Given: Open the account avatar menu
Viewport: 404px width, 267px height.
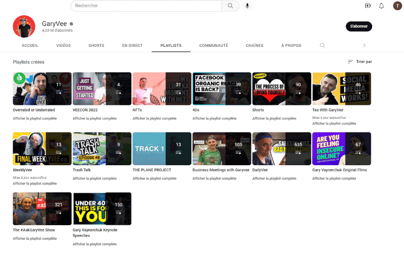Looking at the screenshot, I should (397, 6).
